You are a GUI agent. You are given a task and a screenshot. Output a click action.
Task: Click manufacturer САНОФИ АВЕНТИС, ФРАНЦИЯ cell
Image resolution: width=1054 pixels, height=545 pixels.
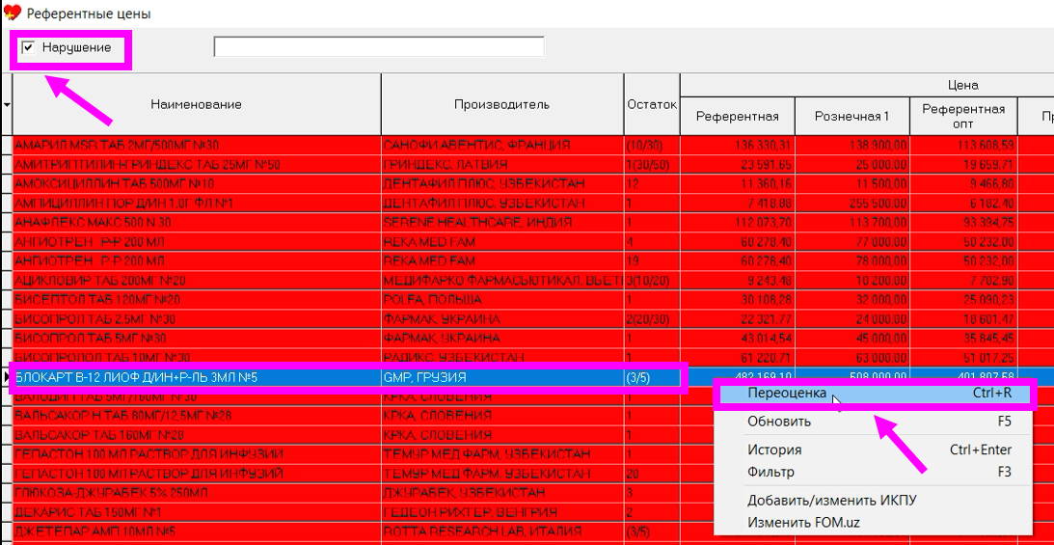click(502, 145)
